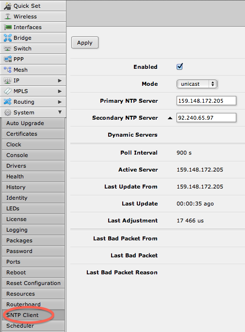Click the Mesh nodes icon

click(8, 70)
